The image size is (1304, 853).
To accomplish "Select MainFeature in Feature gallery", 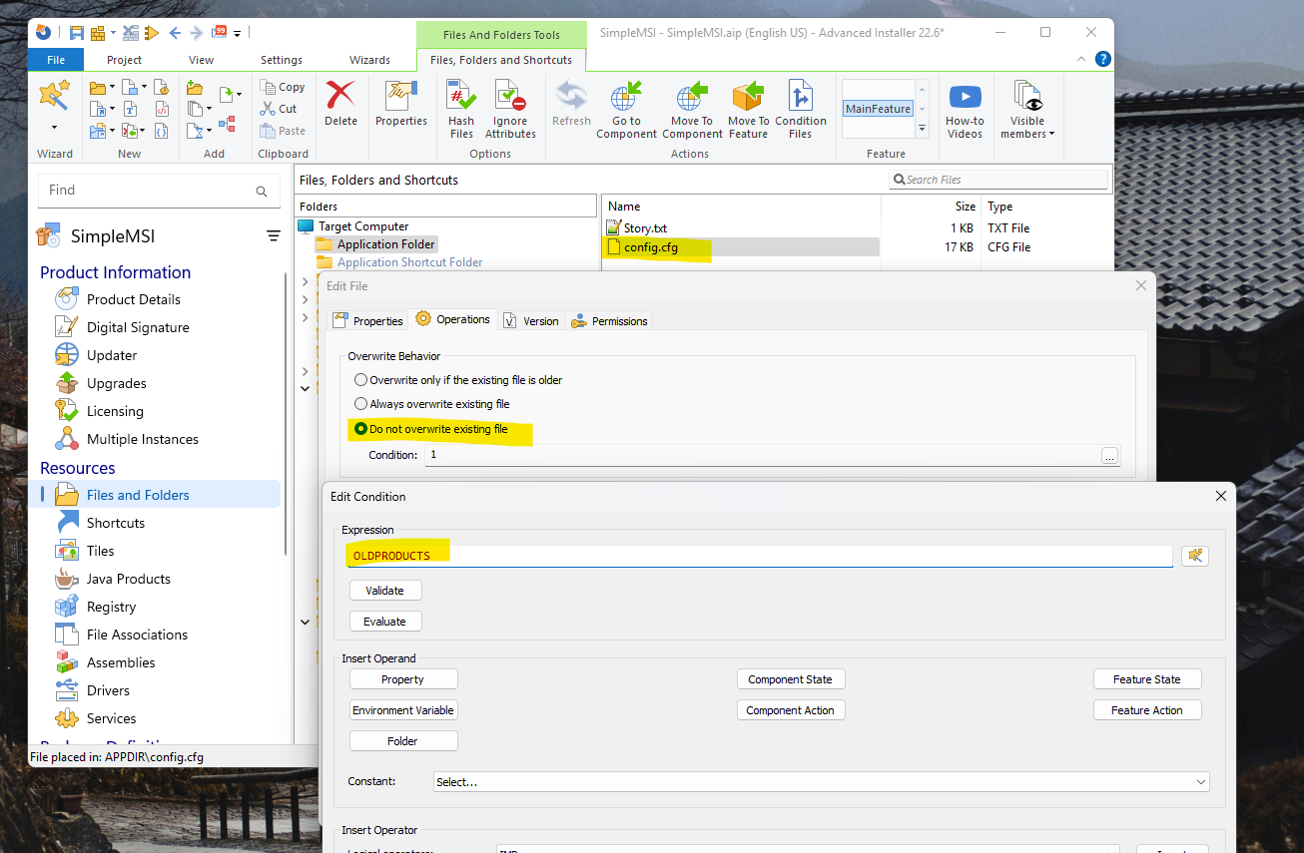I will 878,109.
